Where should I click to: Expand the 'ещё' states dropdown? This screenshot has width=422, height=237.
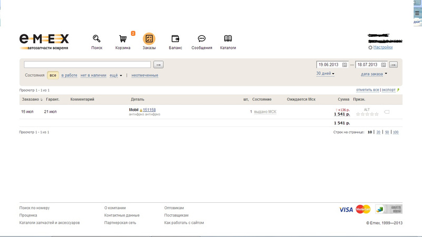tap(116, 75)
